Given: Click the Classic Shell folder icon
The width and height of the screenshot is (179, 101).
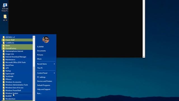Looking at the screenshot, I should click(x=4, y=40).
